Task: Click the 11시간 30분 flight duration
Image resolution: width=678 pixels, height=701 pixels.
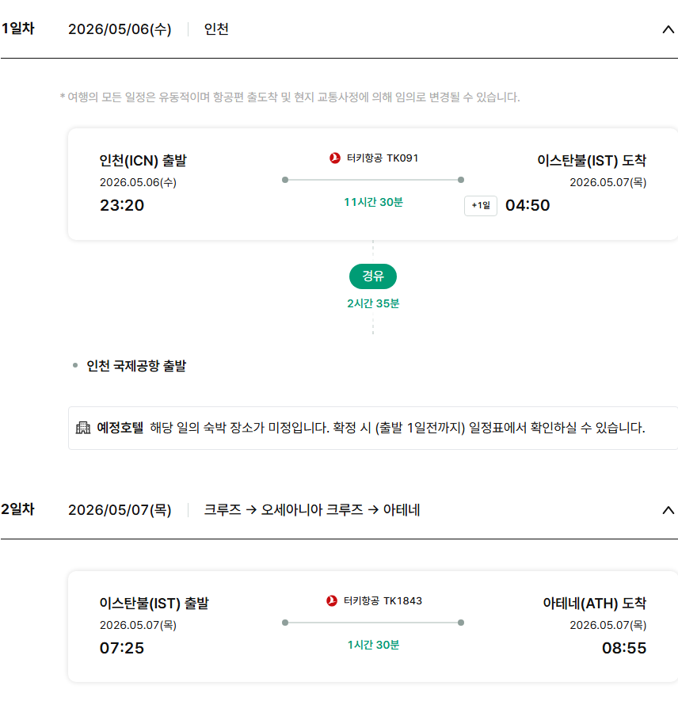Action: point(373,202)
